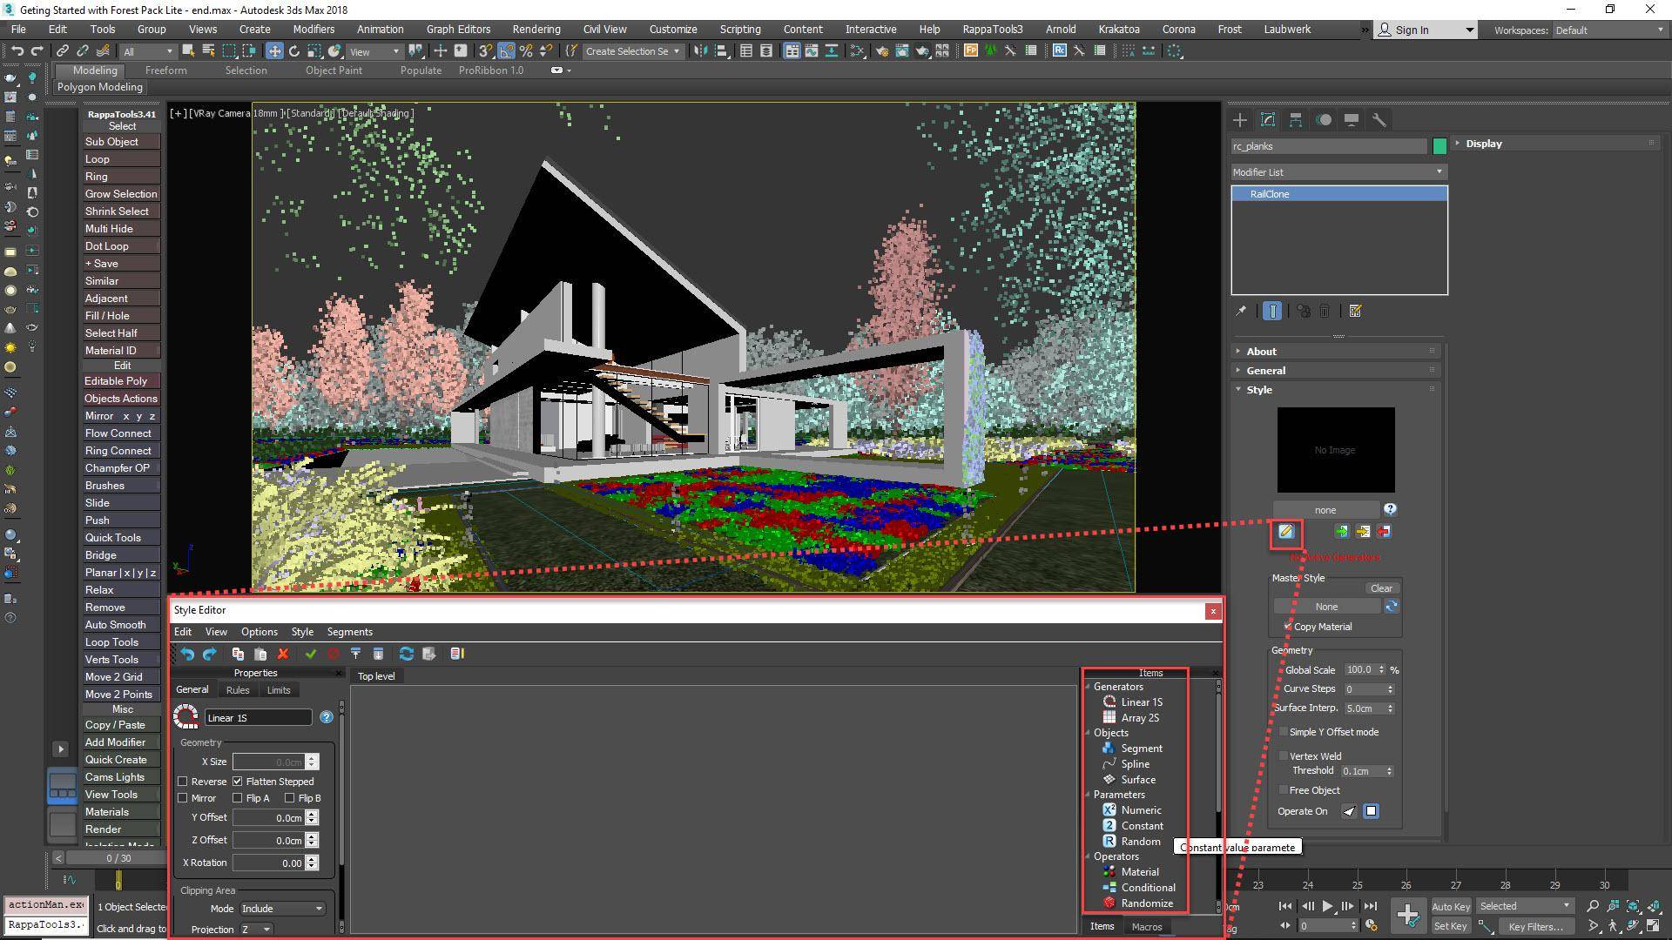Screen dimensions: 1672x940
Task: Toggle the Flatten Stepped checkbox
Action: pos(239,781)
